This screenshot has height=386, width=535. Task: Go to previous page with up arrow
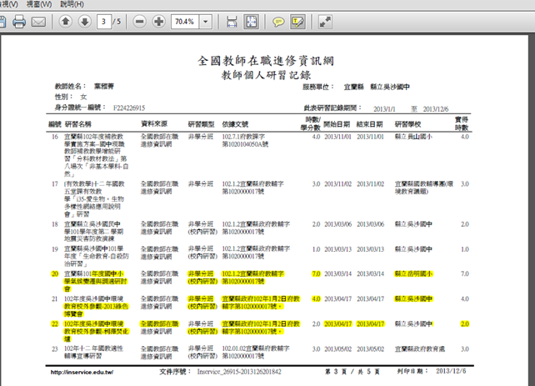tap(65, 21)
